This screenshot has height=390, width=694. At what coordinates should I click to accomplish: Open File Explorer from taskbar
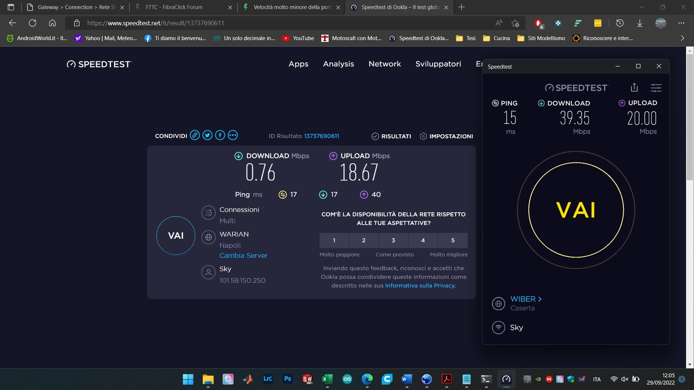(x=208, y=379)
